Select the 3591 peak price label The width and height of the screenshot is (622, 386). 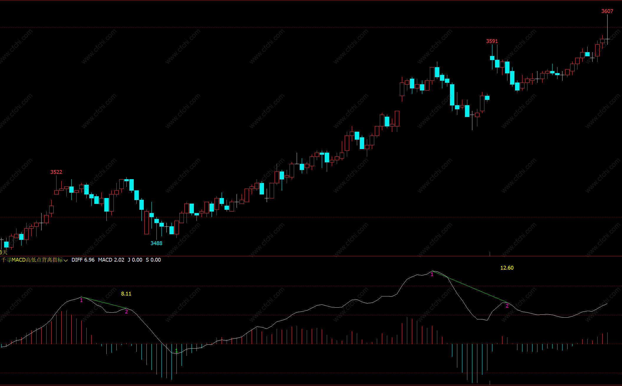pyautogui.click(x=492, y=41)
